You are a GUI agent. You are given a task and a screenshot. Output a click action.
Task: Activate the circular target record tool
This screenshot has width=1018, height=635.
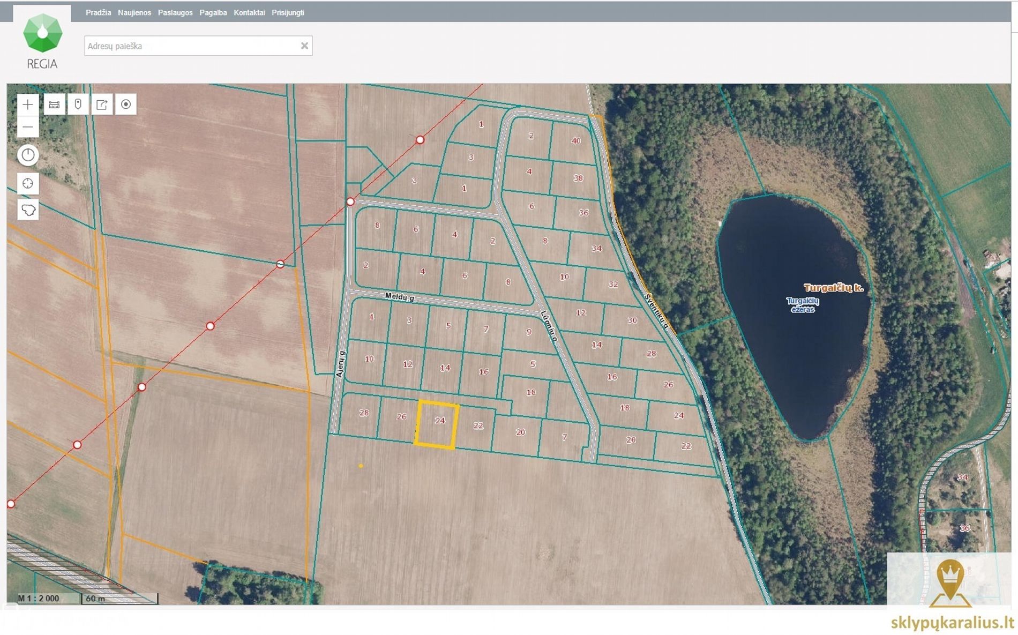click(x=126, y=104)
